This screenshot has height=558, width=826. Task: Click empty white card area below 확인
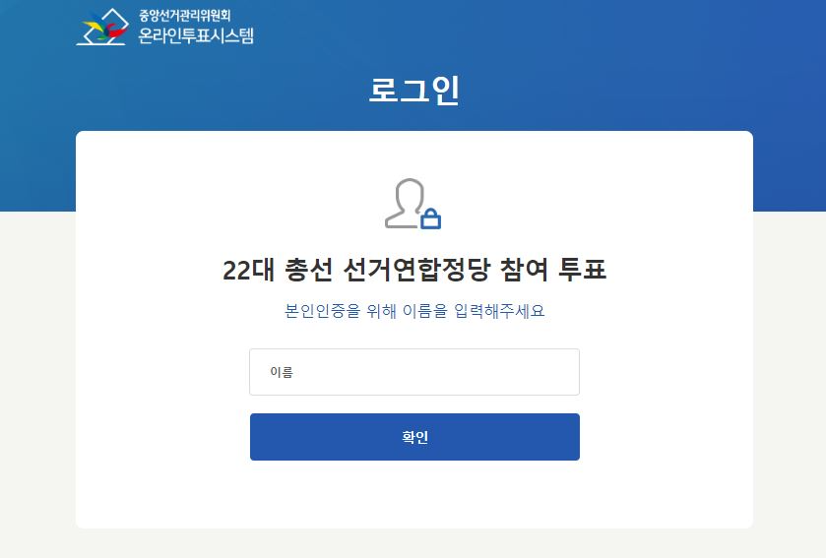pyautogui.click(x=414, y=495)
